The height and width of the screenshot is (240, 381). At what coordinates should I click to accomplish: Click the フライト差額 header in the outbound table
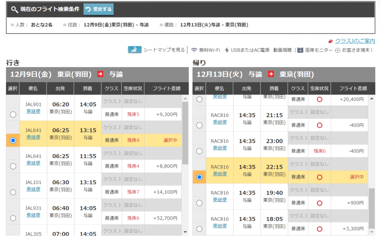166,88
